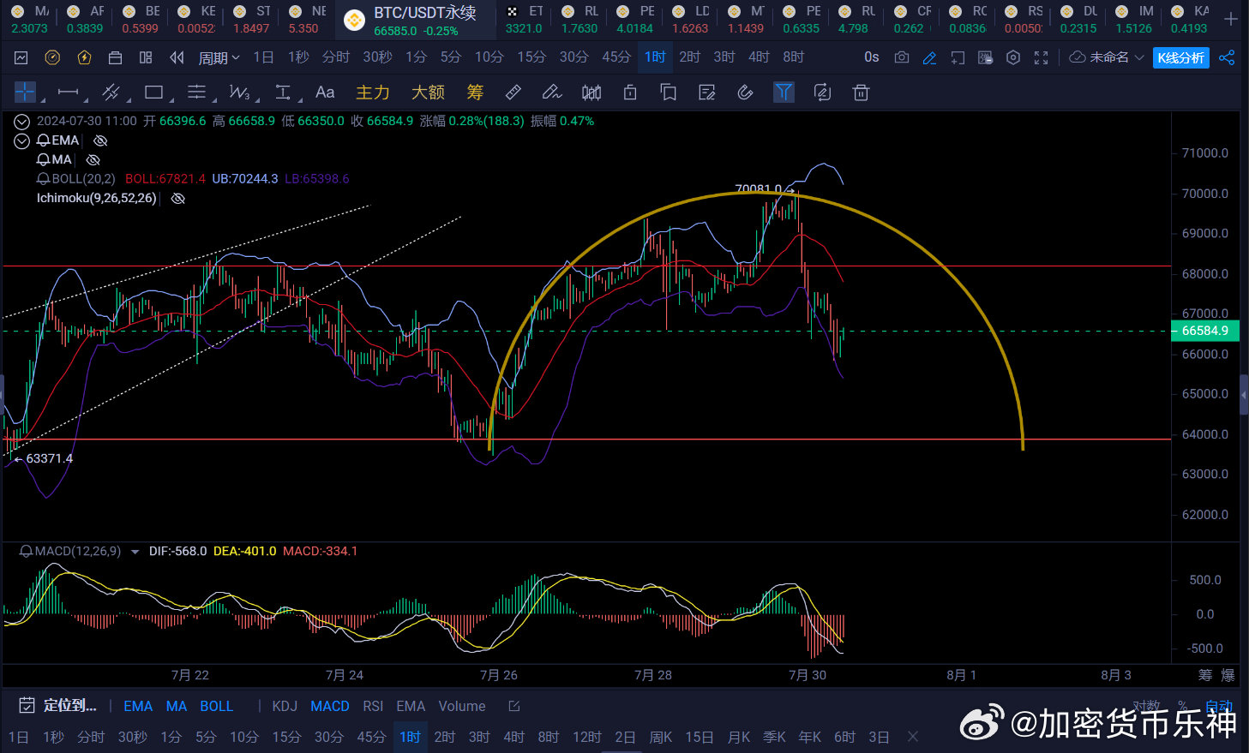Switch to the 15分 interval in top bar
The height and width of the screenshot is (753, 1249).
coord(531,57)
